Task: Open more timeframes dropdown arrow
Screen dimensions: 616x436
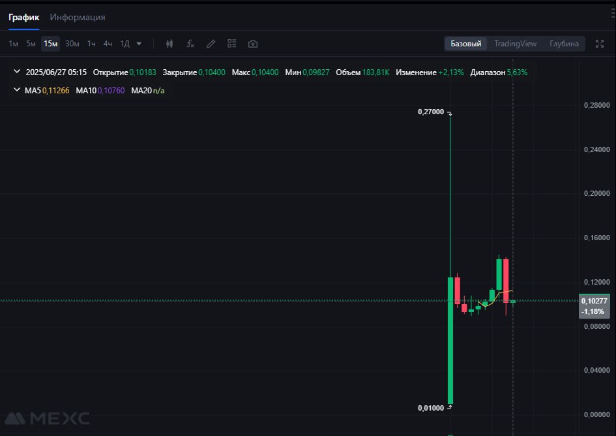Action: (x=139, y=44)
